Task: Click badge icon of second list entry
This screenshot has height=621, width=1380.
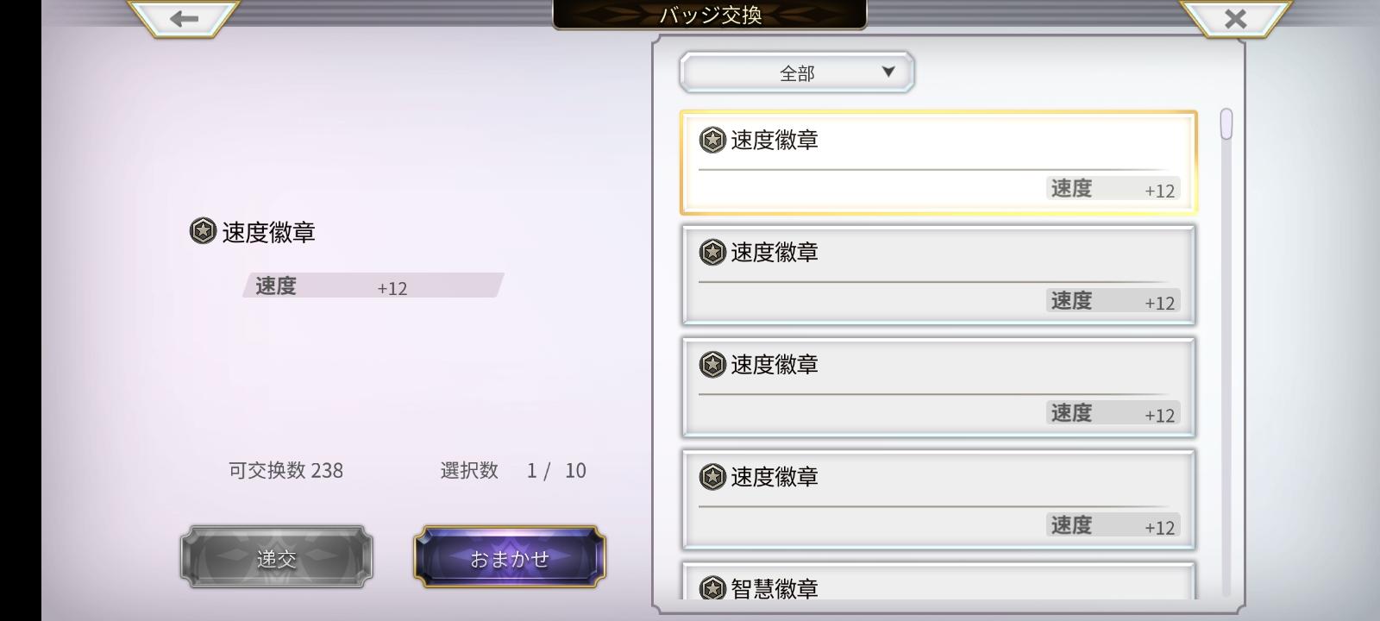Action: tap(712, 252)
